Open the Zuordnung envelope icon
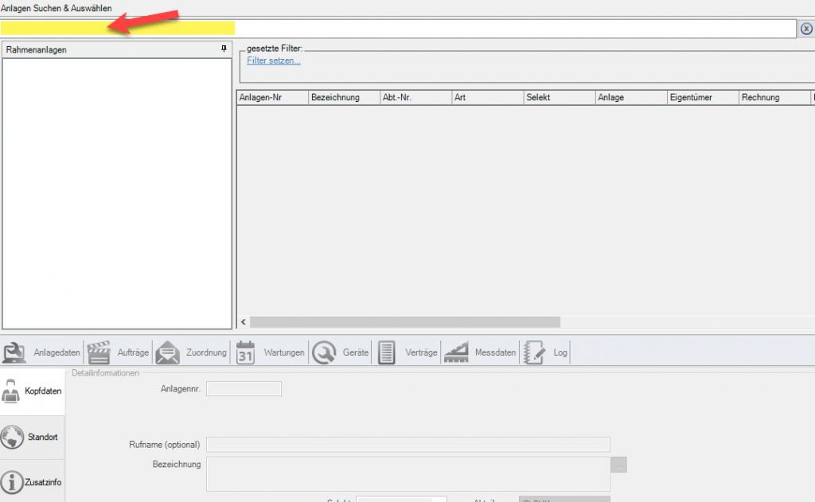The height and width of the screenshot is (502, 815). pyautogui.click(x=167, y=352)
